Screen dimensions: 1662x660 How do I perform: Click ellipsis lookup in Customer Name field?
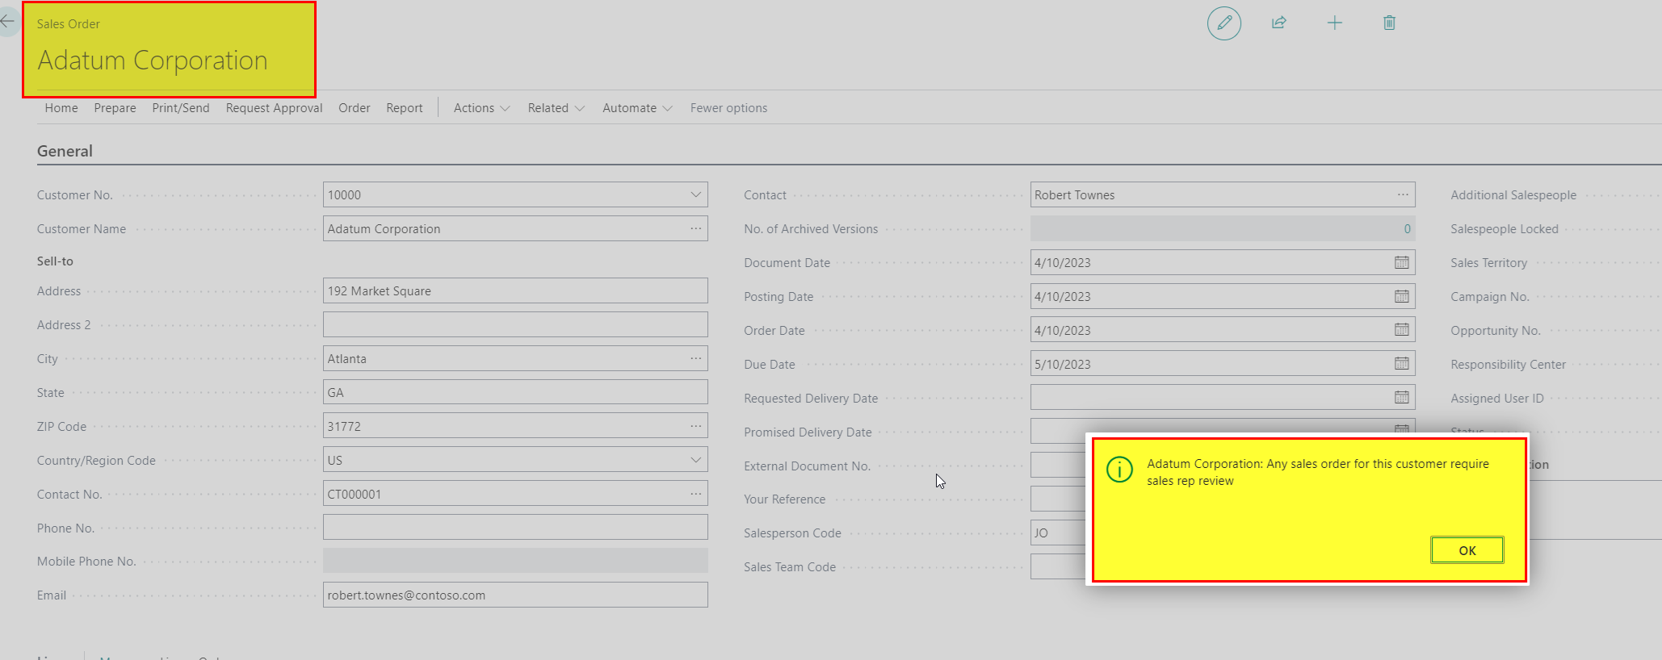coord(696,228)
